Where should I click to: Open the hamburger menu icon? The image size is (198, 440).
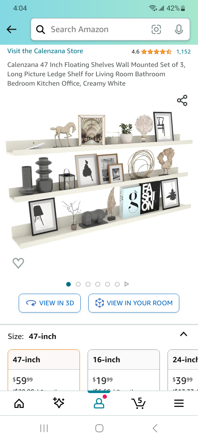179,403
